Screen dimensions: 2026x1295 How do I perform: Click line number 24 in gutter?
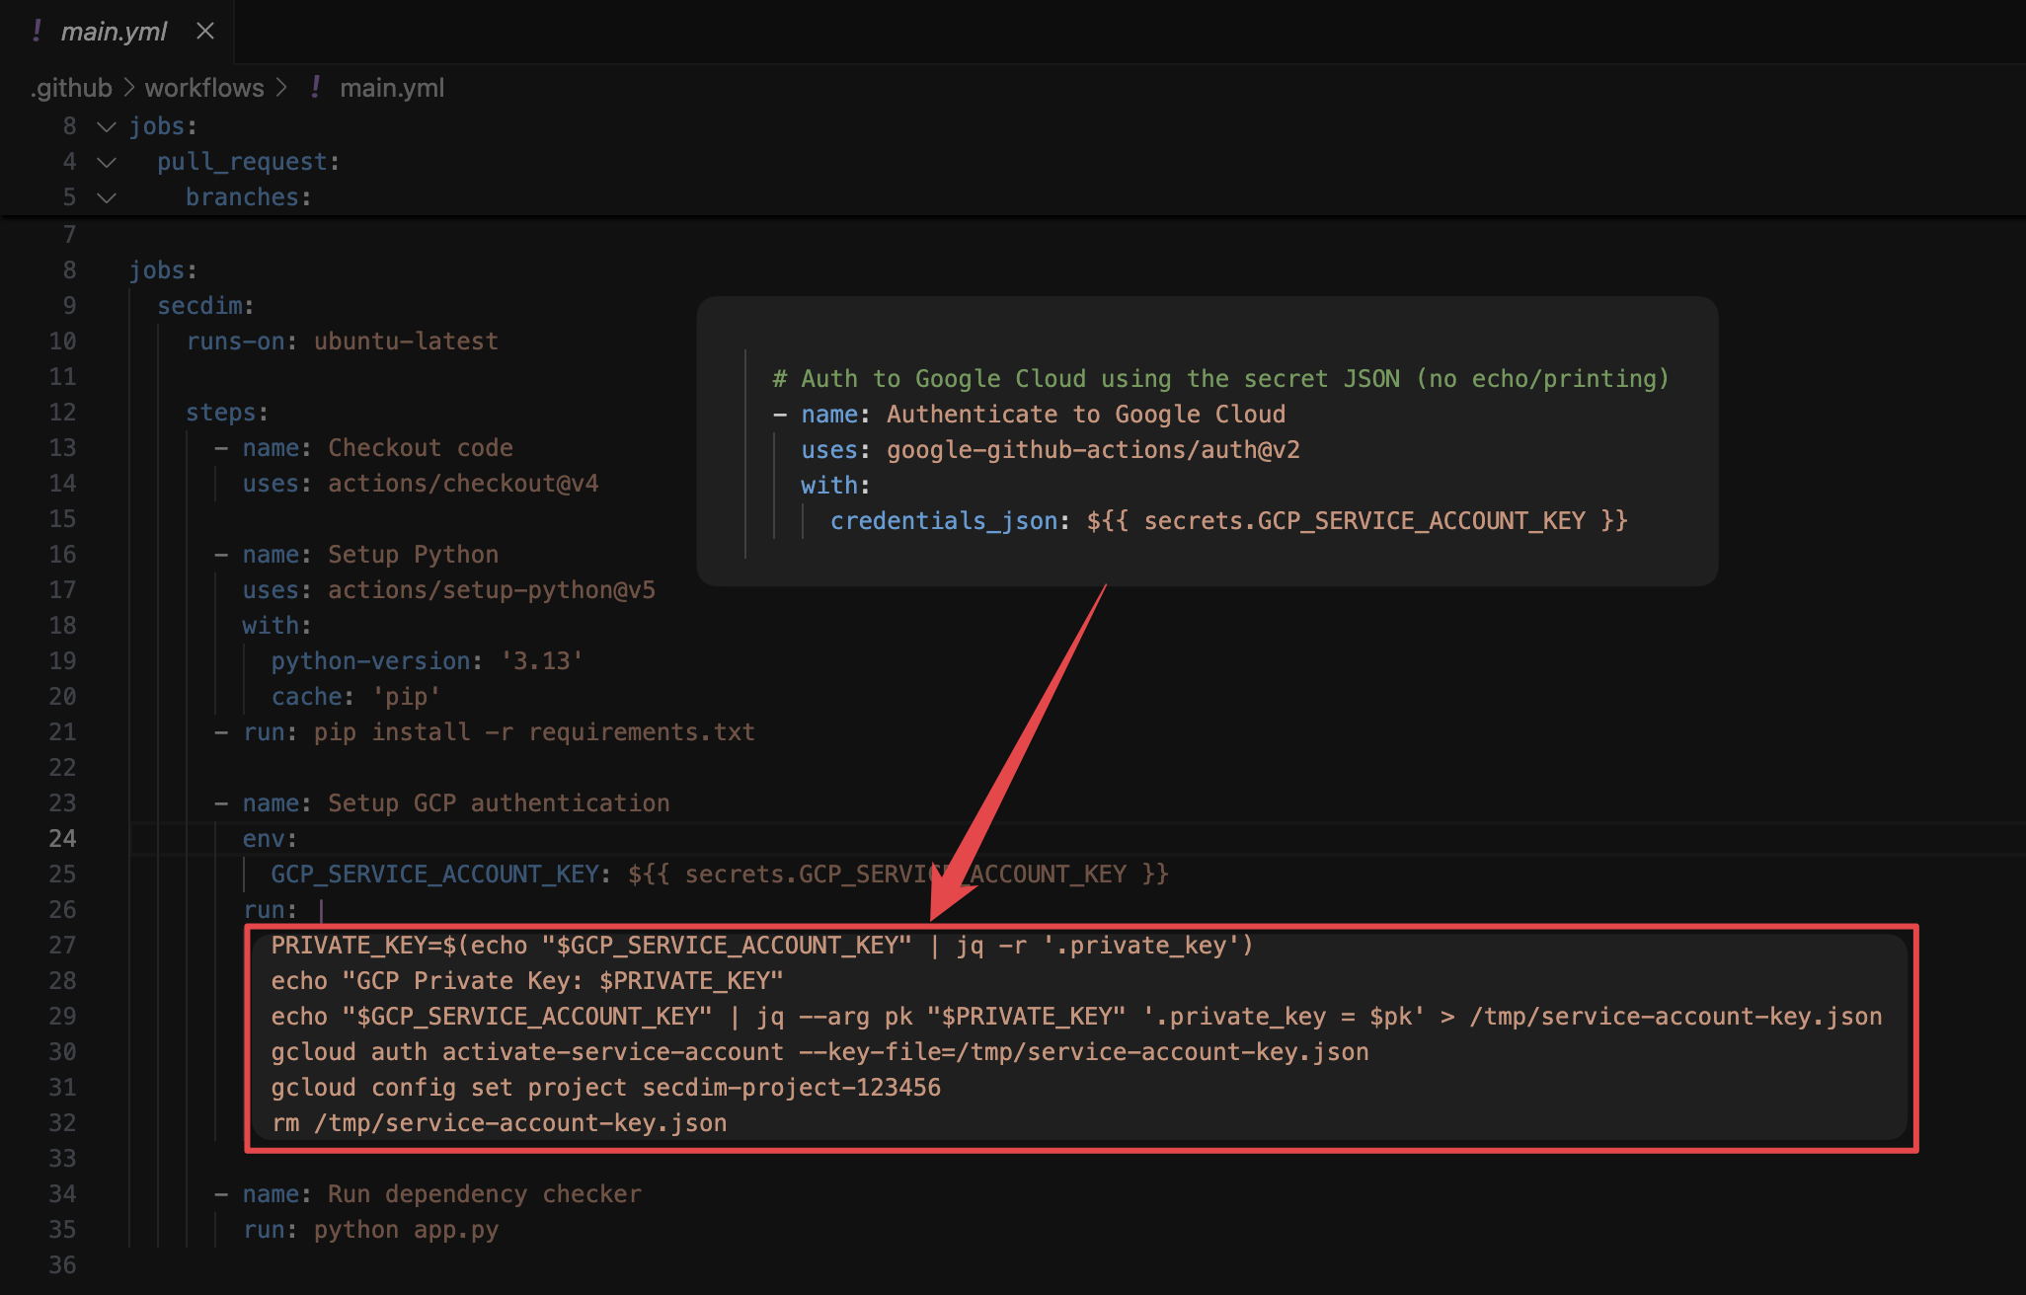tap(62, 838)
